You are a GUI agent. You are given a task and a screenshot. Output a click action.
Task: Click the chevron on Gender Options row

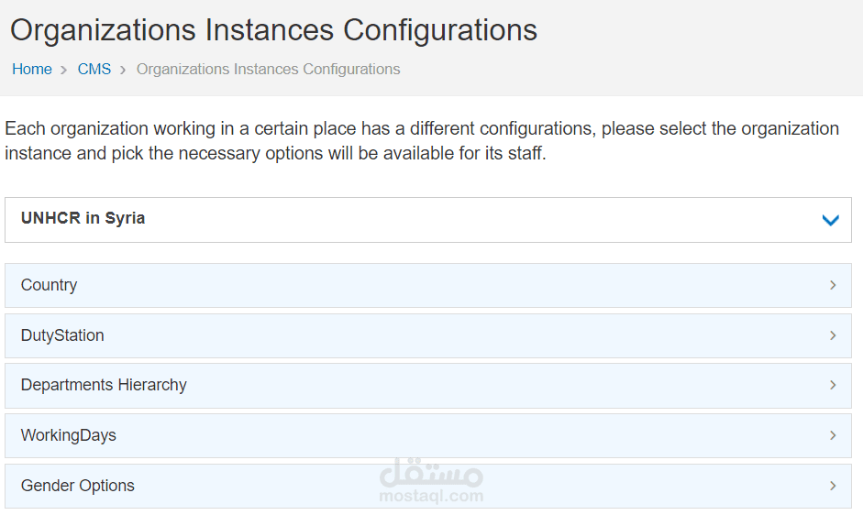pyautogui.click(x=833, y=486)
